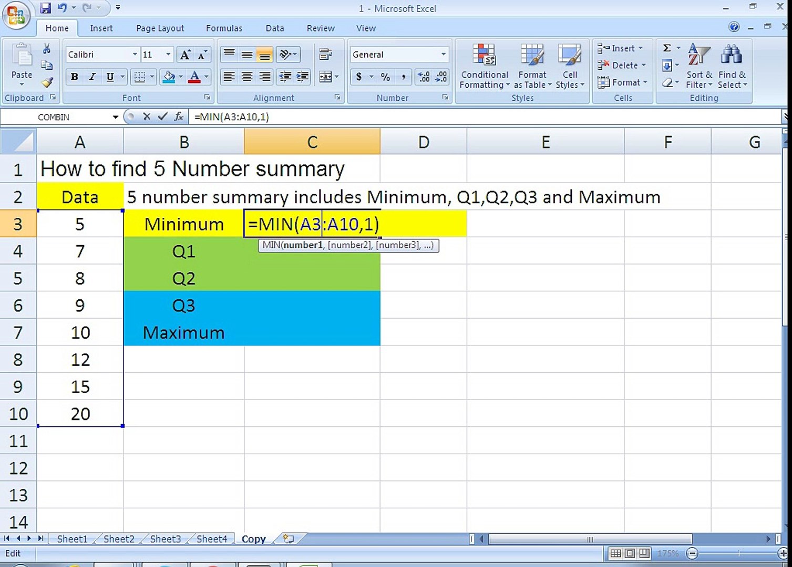This screenshot has width=792, height=567.
Task: Undo the last action in the toolbar
Action: pyautogui.click(x=63, y=8)
